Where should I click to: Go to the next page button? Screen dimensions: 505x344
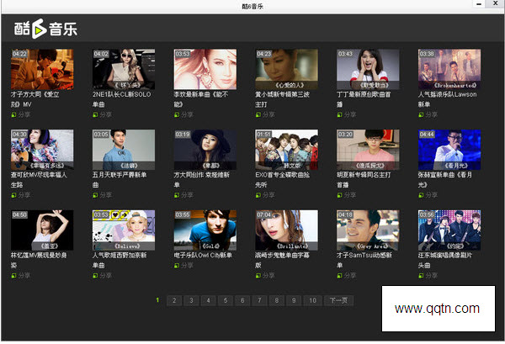click(339, 300)
